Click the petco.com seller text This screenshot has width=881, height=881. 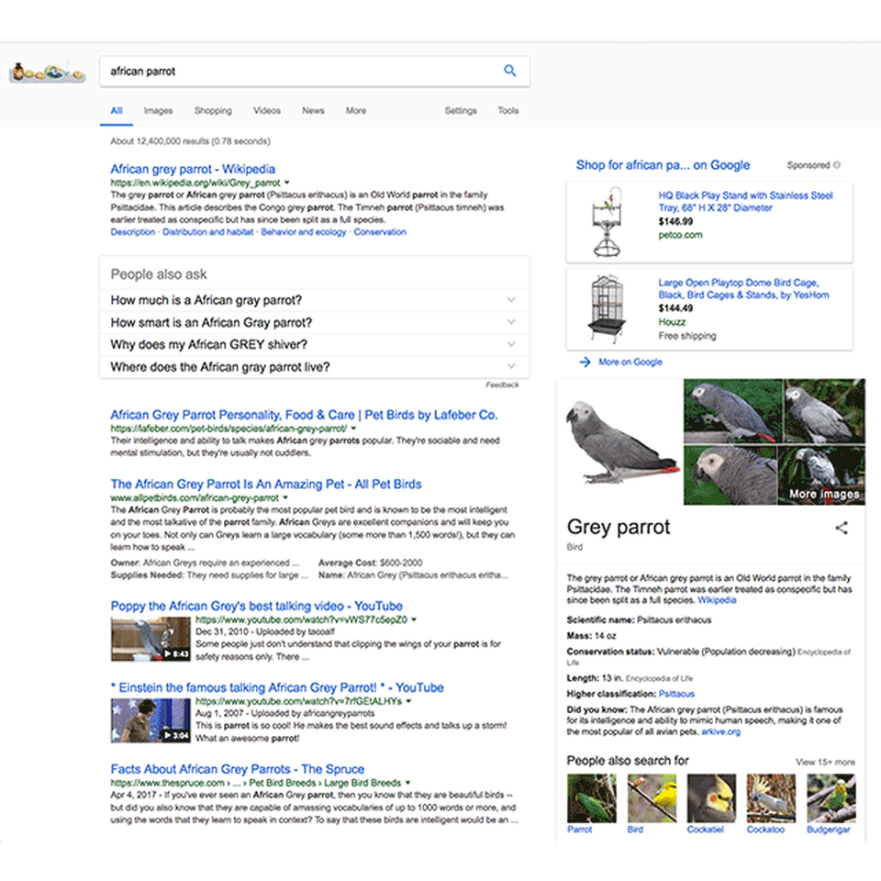pyautogui.click(x=680, y=235)
